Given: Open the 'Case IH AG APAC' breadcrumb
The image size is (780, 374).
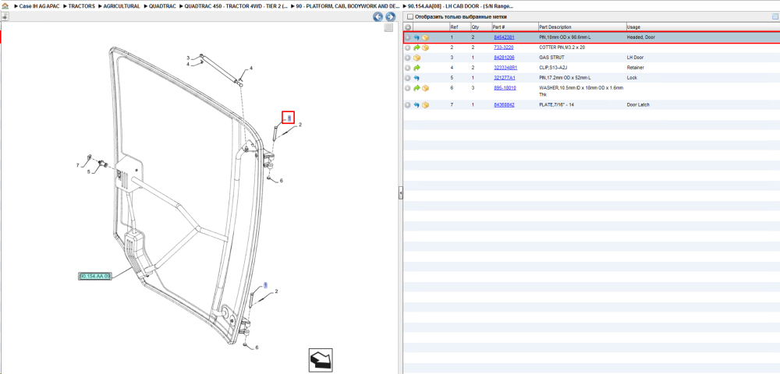Looking at the screenshot, I should tap(39, 6).
